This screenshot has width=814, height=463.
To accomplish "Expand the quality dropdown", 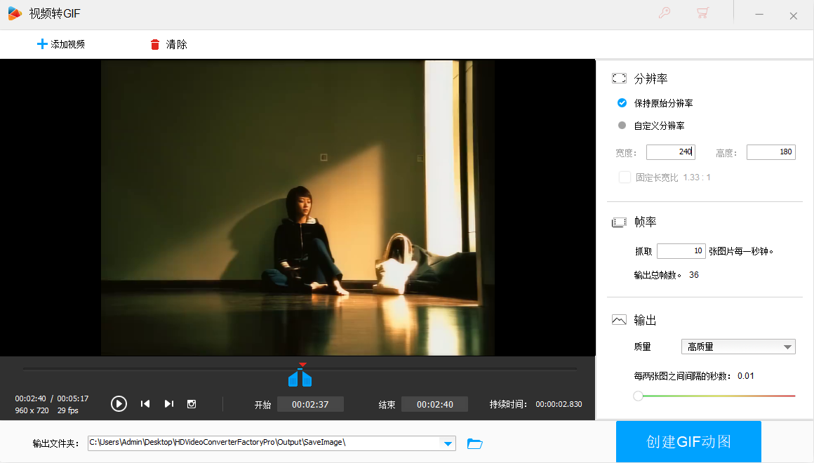I will [787, 347].
